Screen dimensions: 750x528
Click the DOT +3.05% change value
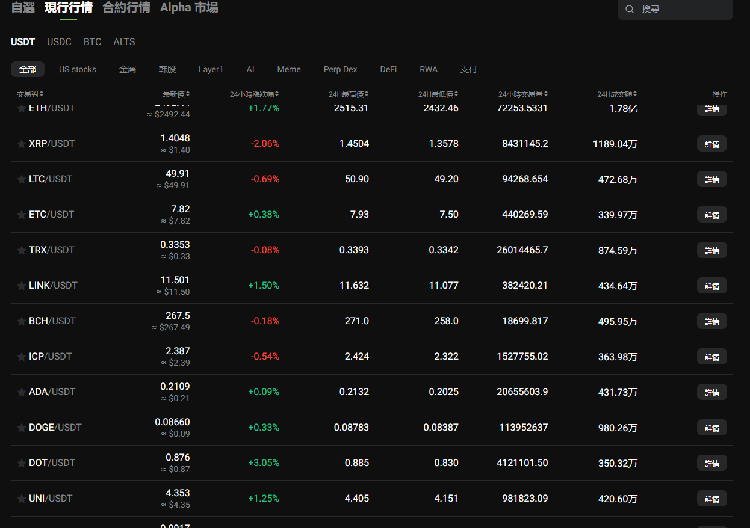pos(264,463)
